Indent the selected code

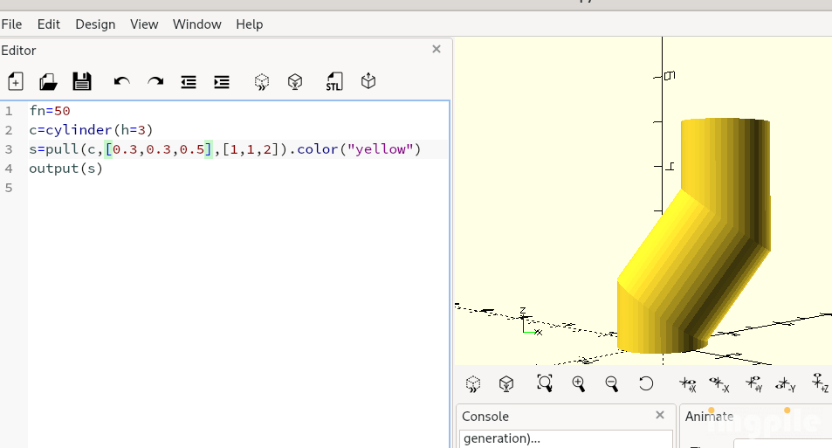pyautogui.click(x=221, y=82)
